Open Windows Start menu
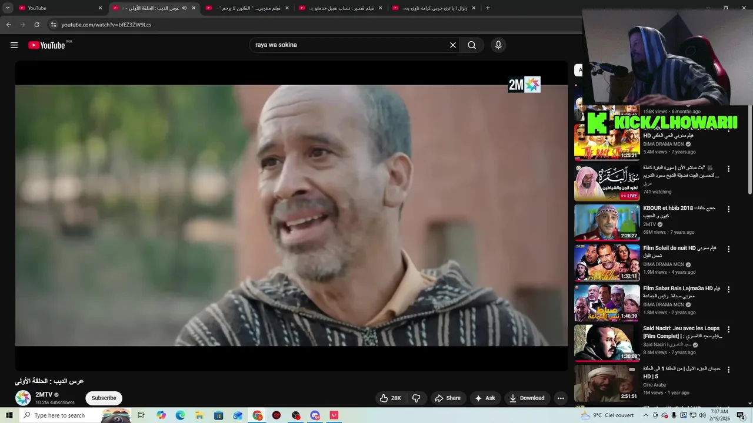This screenshot has height=423, width=753. coord(9,415)
